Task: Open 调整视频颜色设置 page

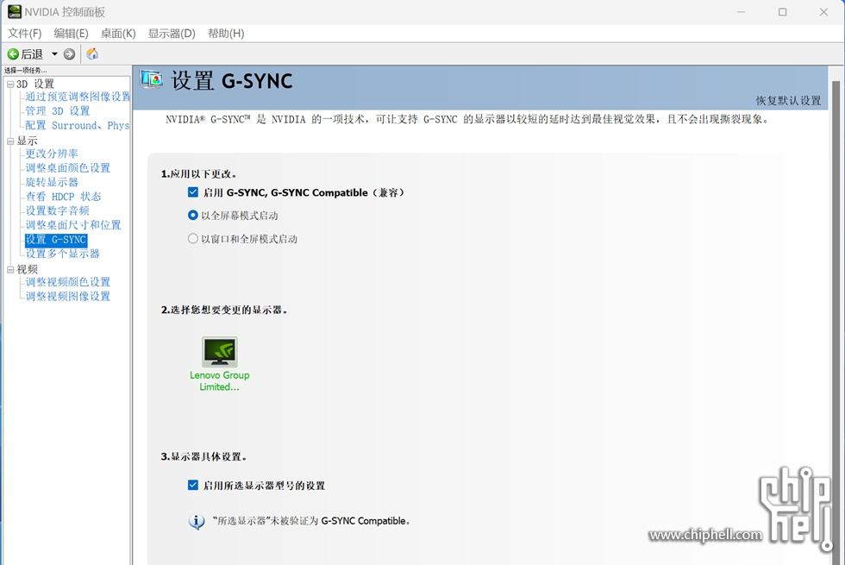Action: pyautogui.click(x=68, y=282)
